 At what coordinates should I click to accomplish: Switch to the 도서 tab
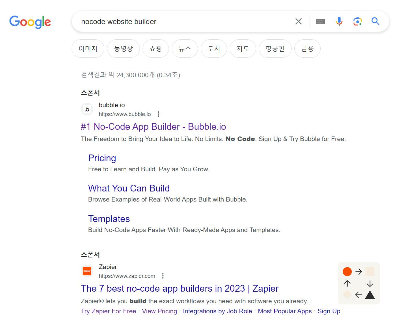214,49
